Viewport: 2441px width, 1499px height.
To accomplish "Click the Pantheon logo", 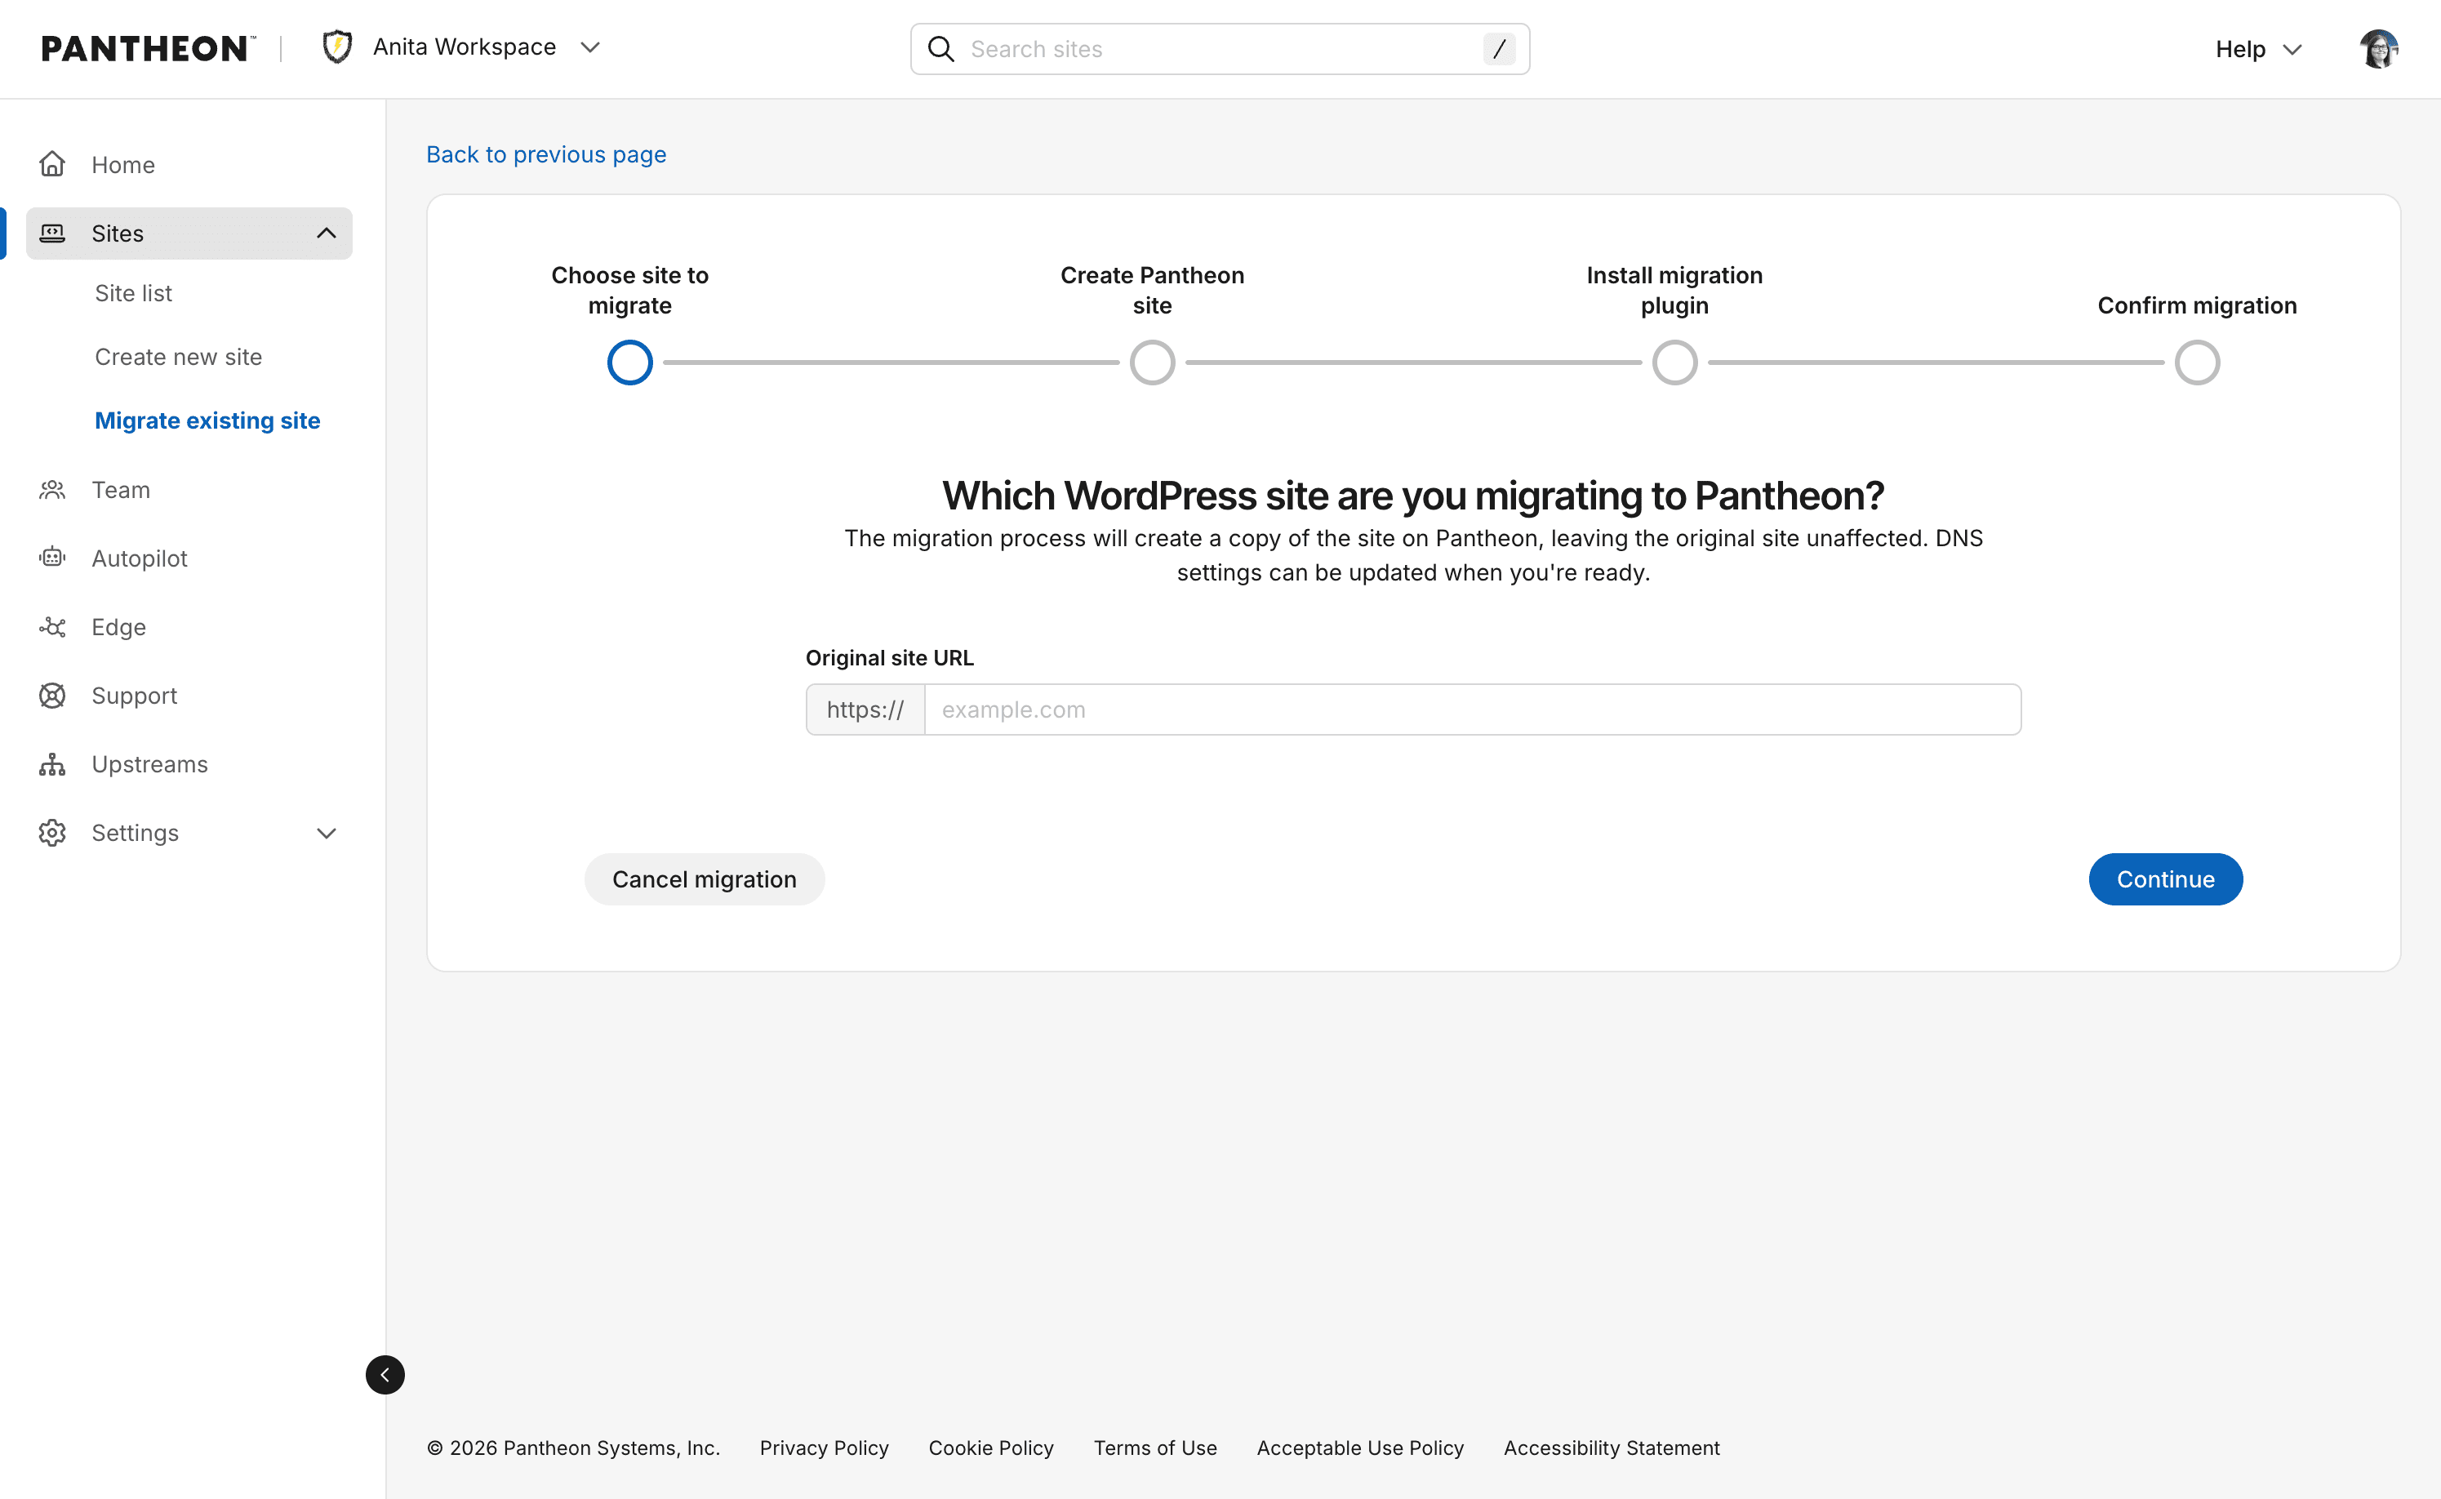I will [x=148, y=47].
